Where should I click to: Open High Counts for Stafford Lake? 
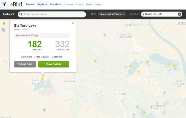pos(42,57)
